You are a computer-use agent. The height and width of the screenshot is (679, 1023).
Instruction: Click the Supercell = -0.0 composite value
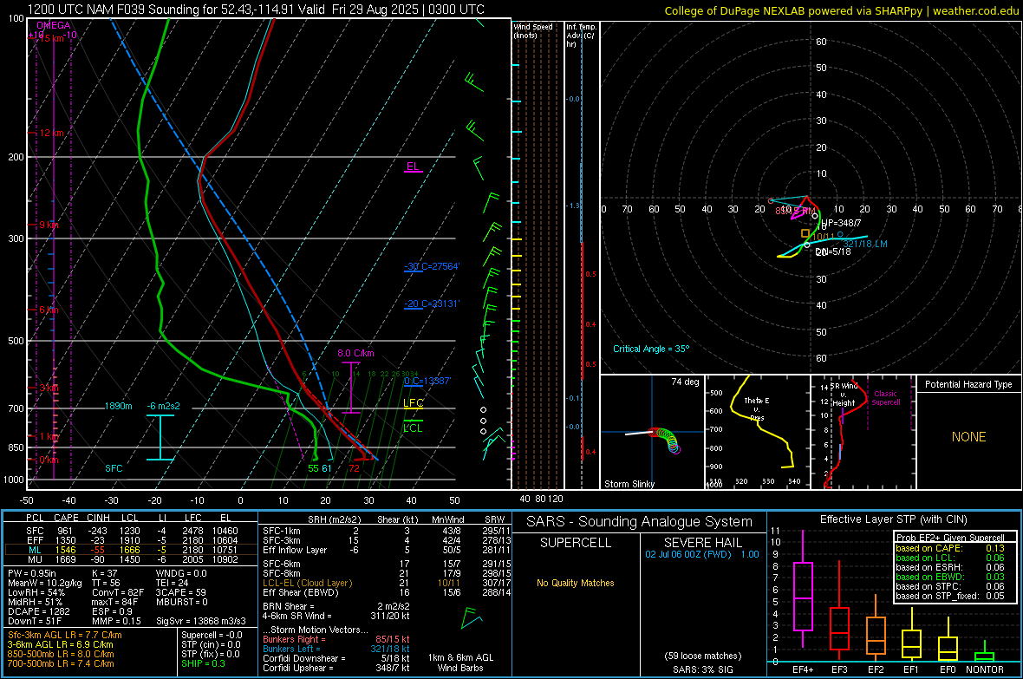(212, 635)
